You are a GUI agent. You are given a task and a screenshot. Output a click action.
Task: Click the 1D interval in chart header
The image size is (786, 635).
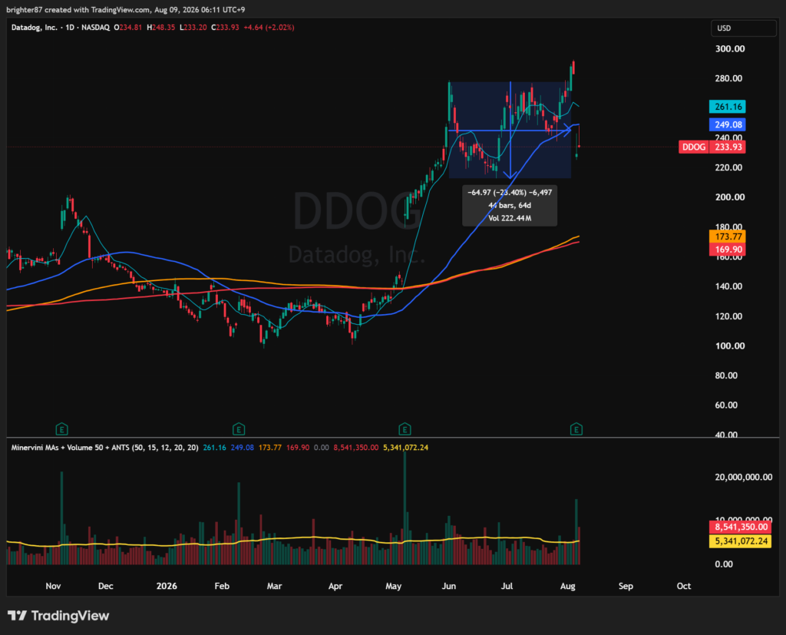[70, 28]
